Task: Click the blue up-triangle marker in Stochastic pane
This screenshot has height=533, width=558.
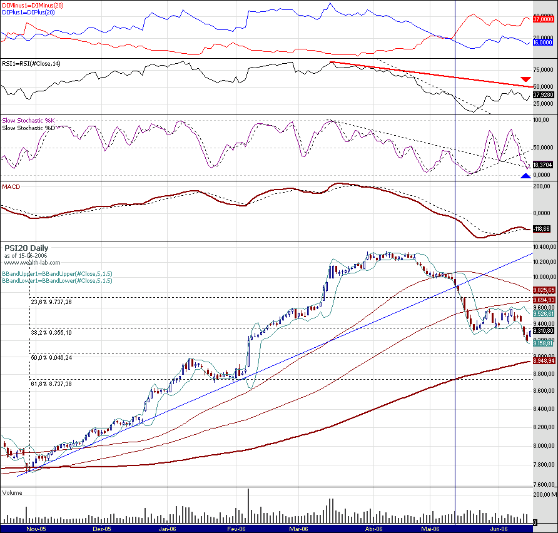Action: click(x=525, y=175)
